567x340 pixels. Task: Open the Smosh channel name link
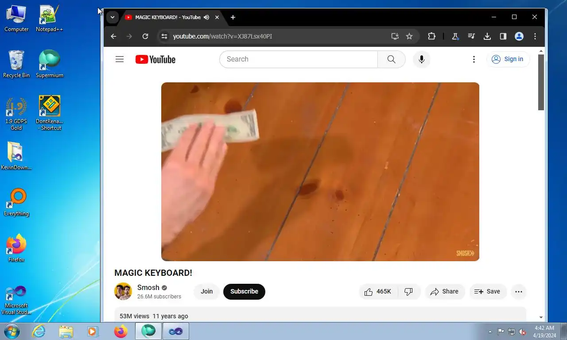[148, 287]
